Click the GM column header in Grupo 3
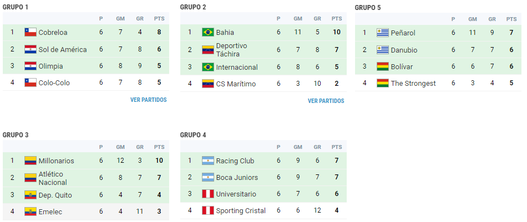Viewport: 527px width, 222px height. (x=120, y=147)
